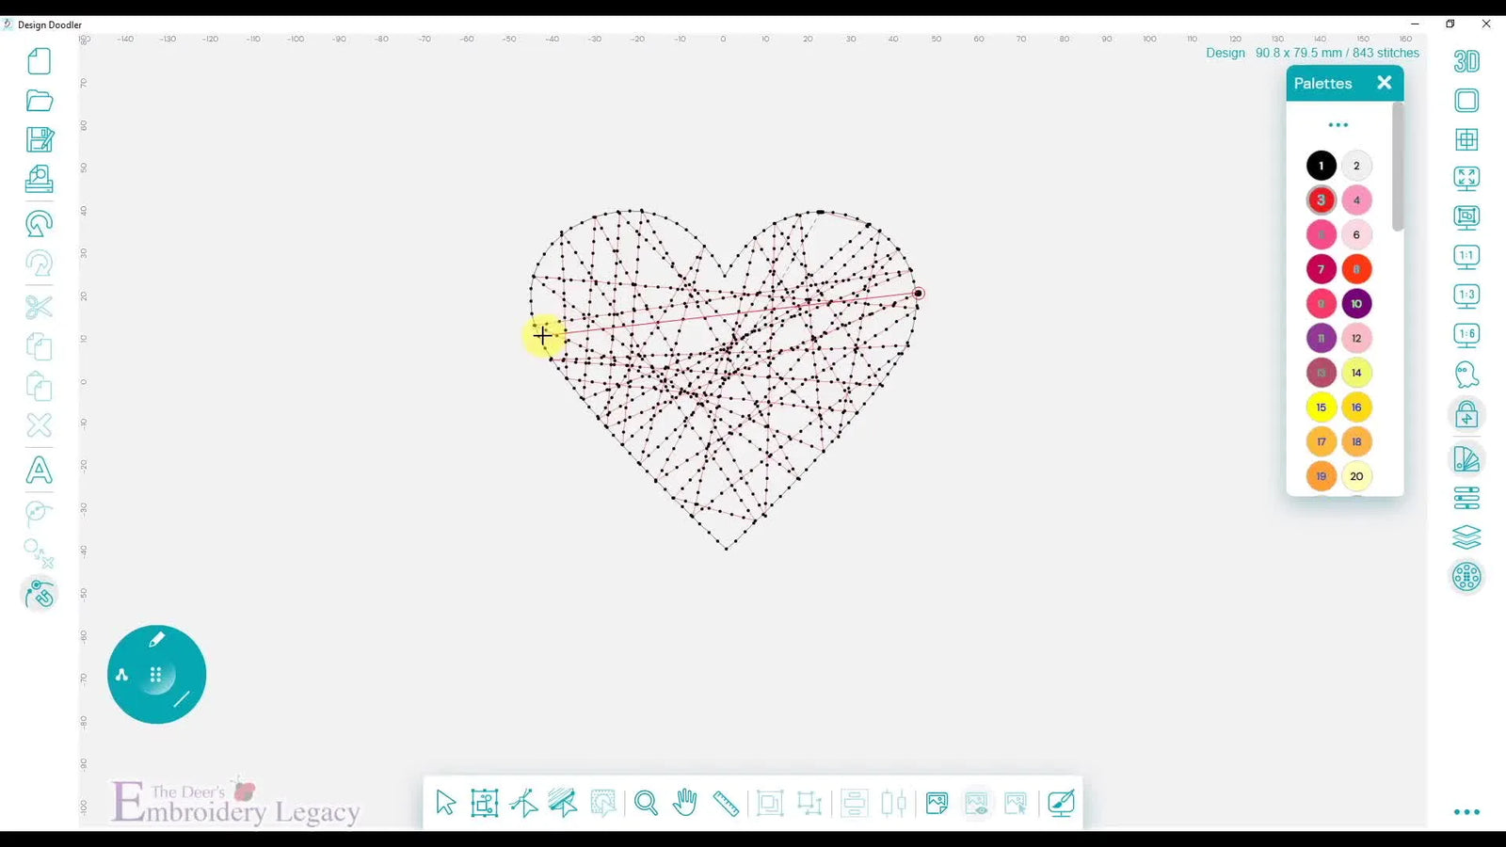Viewport: 1506px width, 847px height.
Task: Click the print design icon
Action: (40, 179)
